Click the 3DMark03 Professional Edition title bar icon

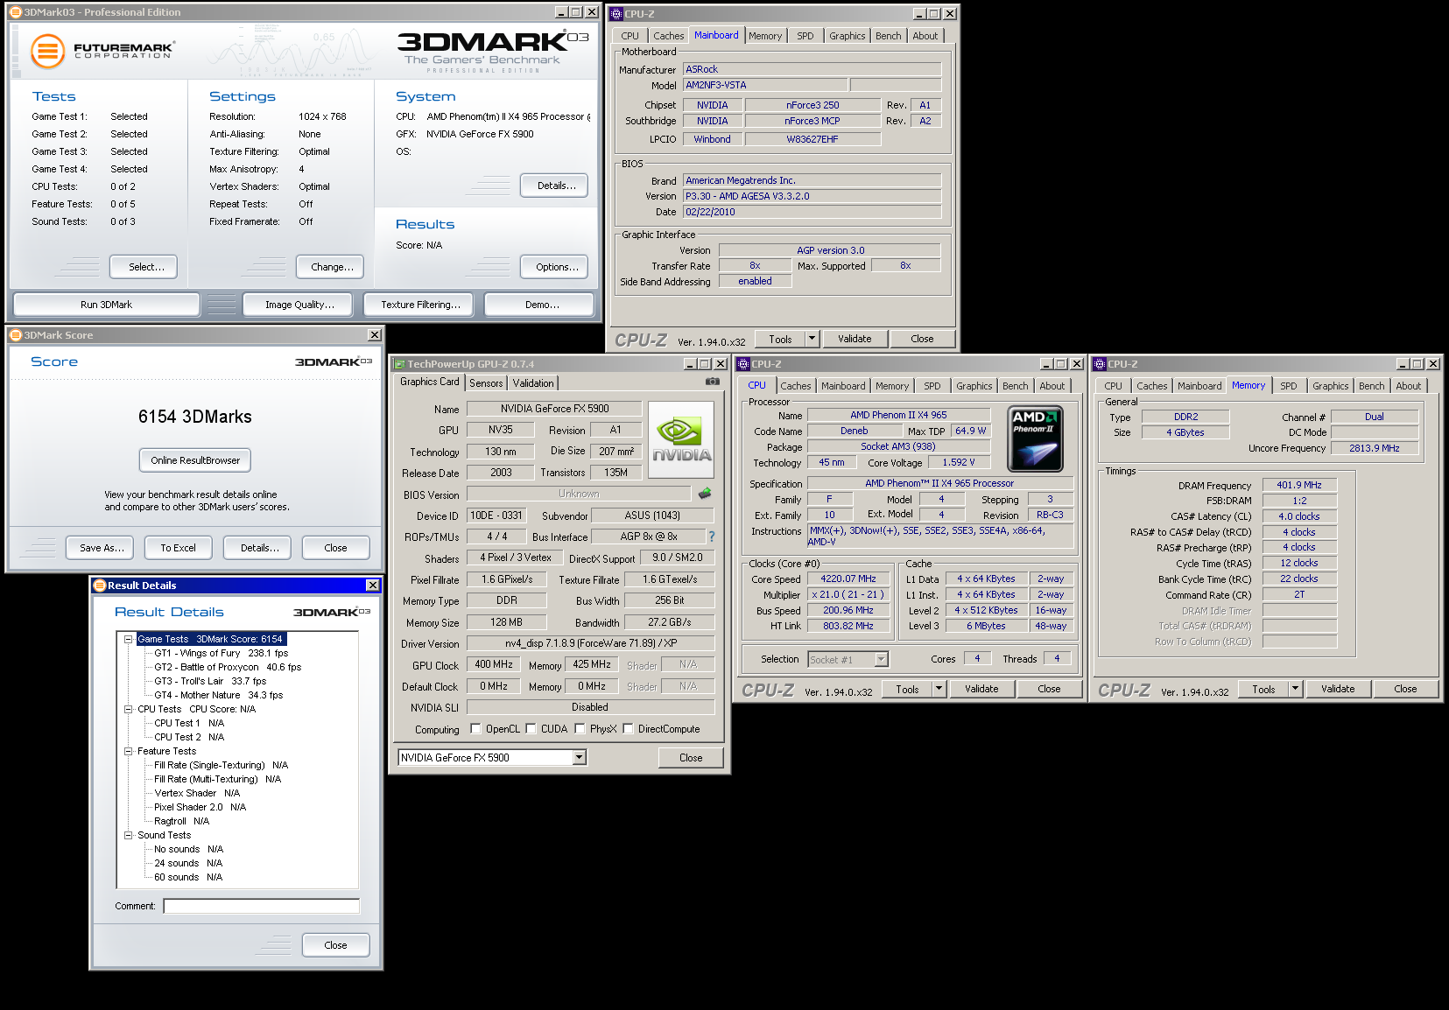tap(15, 12)
